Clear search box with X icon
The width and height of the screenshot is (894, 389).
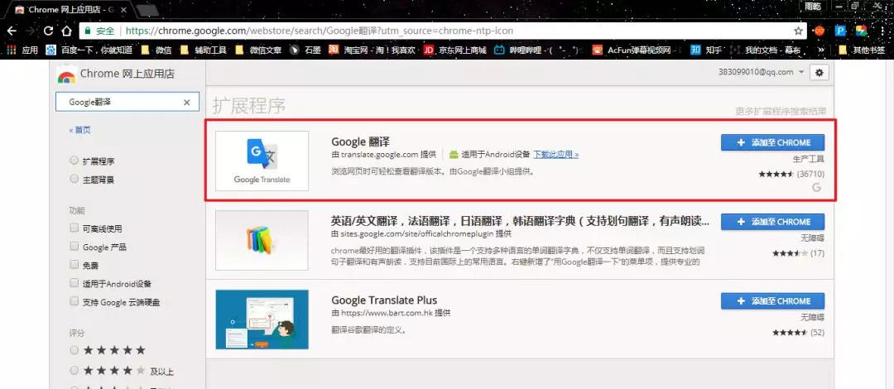coord(186,102)
